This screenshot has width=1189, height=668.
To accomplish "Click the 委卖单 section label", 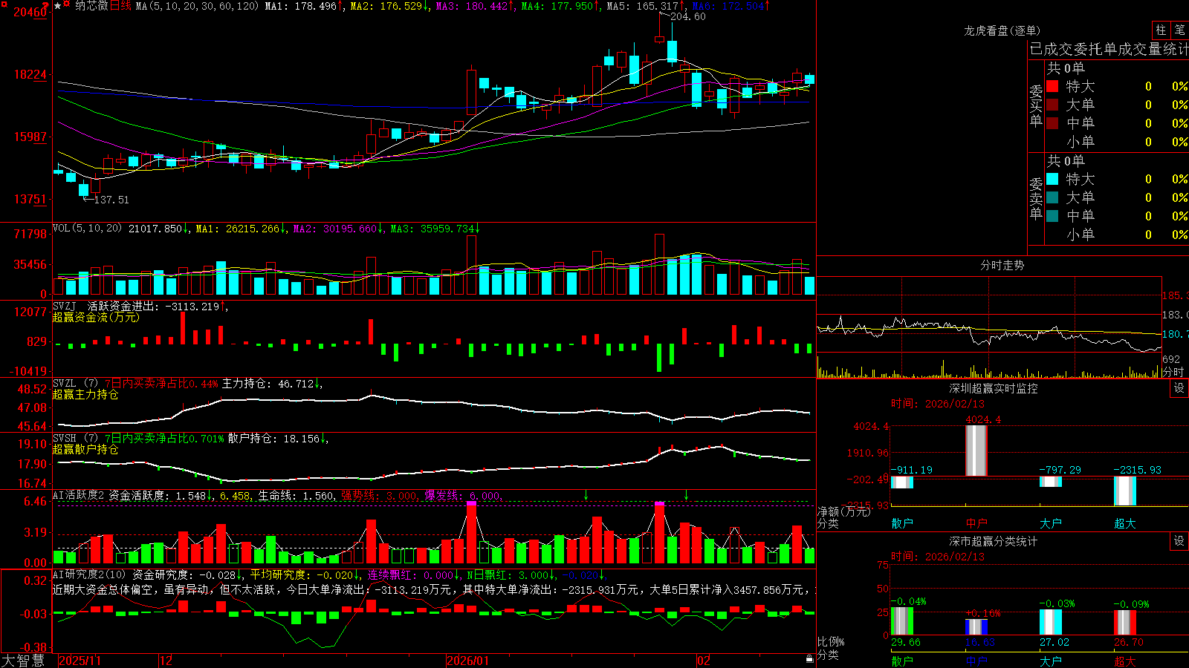I will pyautogui.click(x=1036, y=199).
